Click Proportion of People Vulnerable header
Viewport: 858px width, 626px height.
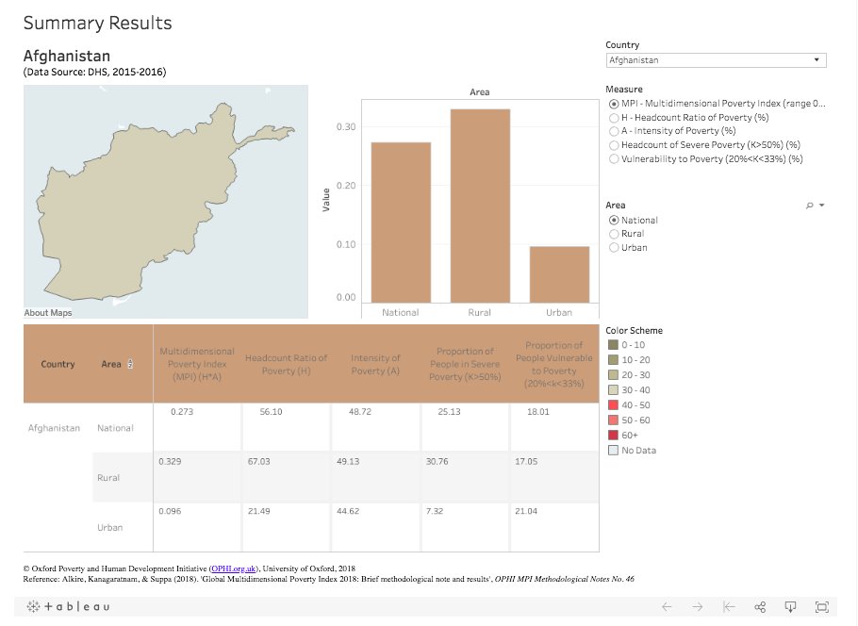pyautogui.click(x=553, y=364)
